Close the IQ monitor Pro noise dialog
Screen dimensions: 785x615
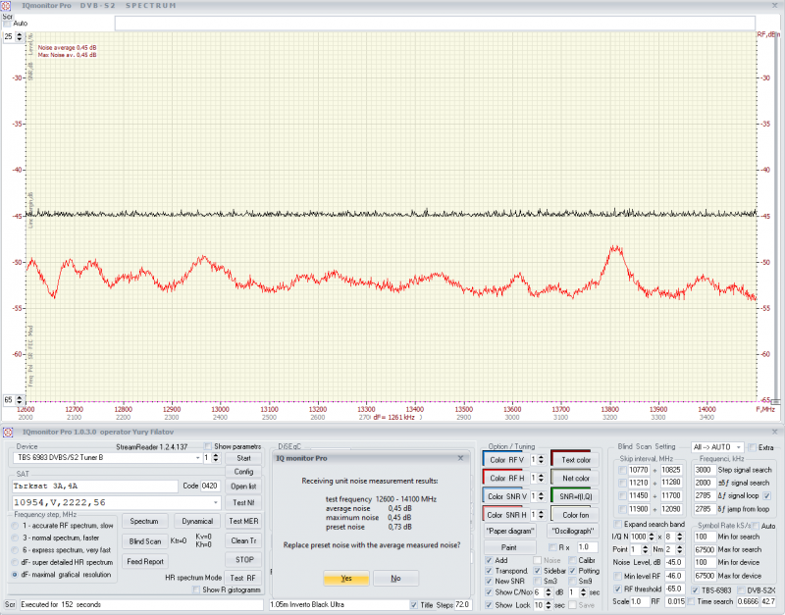pos(461,457)
